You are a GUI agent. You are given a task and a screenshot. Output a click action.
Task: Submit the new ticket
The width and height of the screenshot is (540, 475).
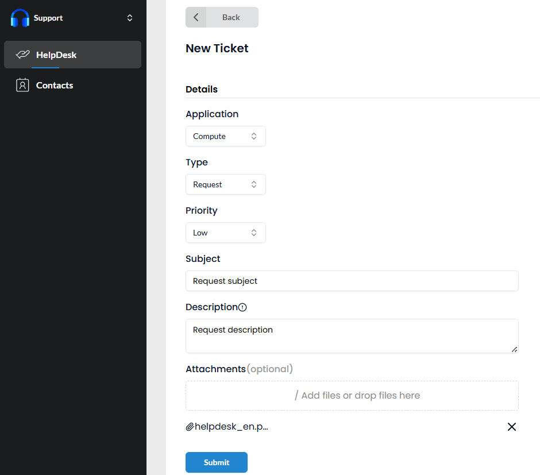click(217, 462)
